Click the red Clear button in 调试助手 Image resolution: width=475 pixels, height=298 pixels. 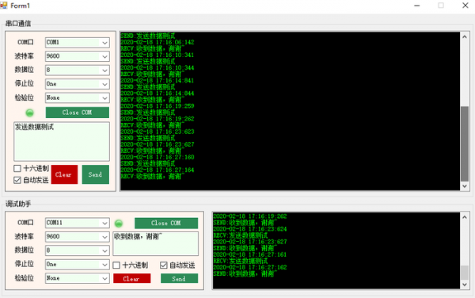[x=131, y=278]
